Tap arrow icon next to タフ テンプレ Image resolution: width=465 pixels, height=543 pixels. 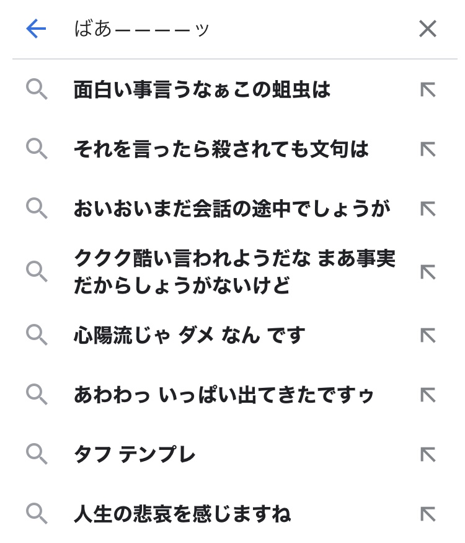(x=427, y=455)
